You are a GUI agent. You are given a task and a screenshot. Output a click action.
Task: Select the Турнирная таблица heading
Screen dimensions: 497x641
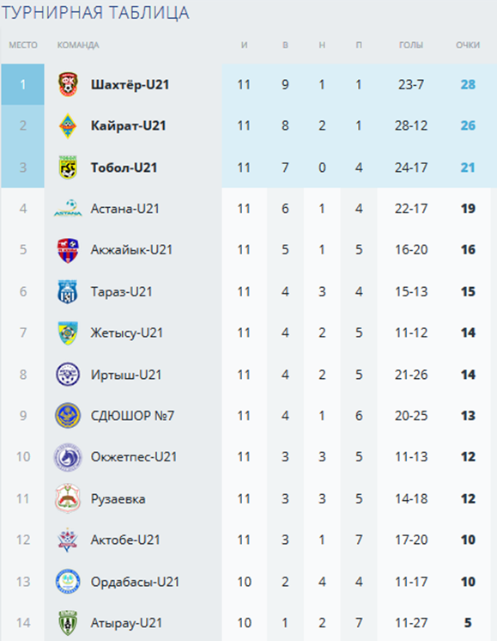click(x=95, y=13)
